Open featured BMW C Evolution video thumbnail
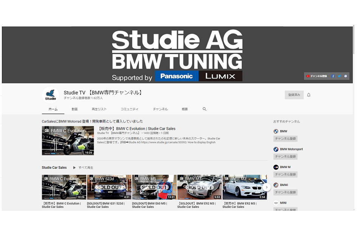This screenshot has height=239, width=358. (x=68, y=141)
